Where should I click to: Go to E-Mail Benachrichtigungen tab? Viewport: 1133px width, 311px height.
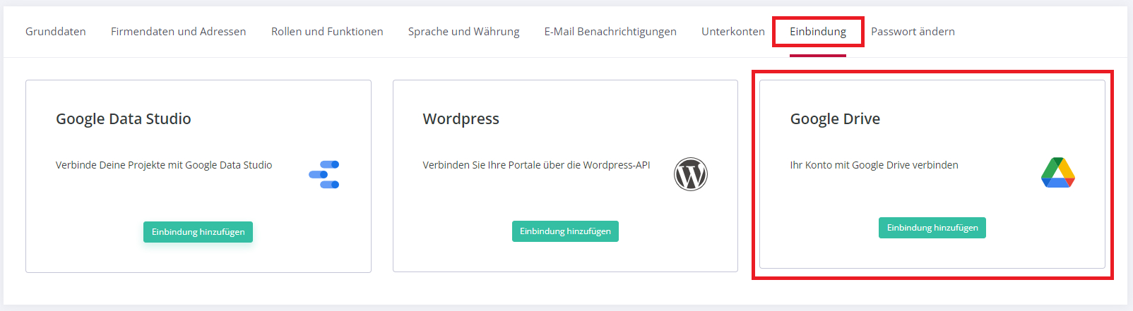(x=610, y=32)
